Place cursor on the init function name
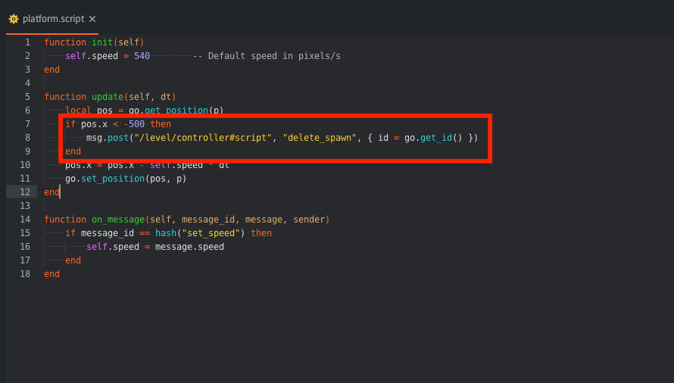674x383 pixels. (x=102, y=42)
